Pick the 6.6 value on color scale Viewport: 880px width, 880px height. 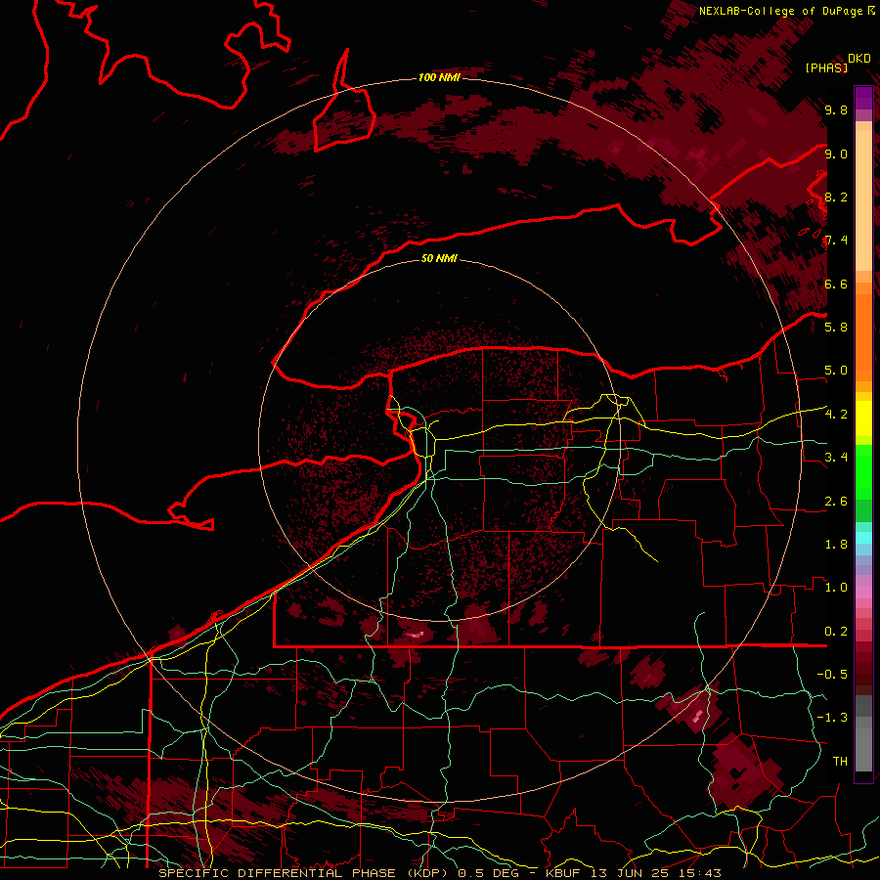pos(836,284)
